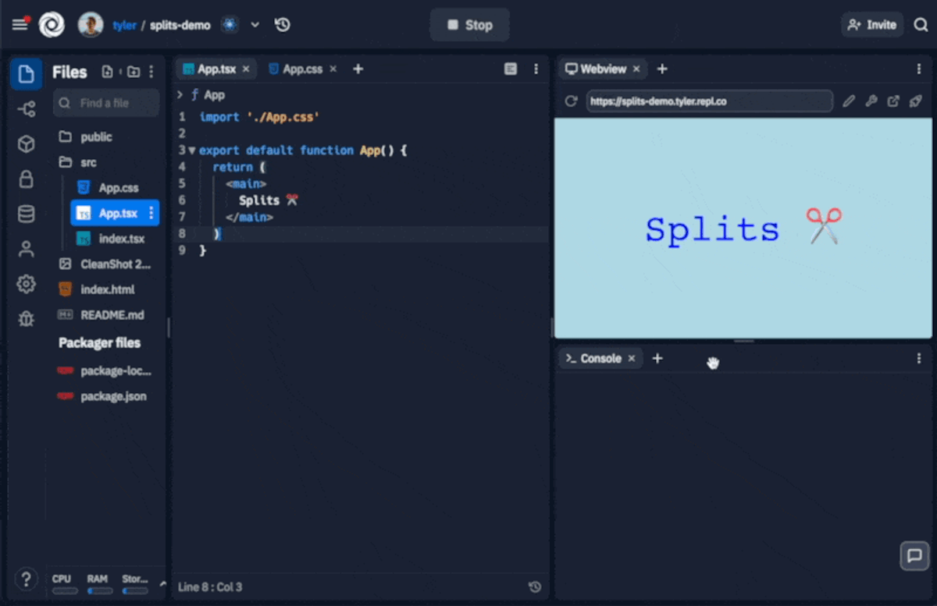Open the Database sidebar icon
937x606 pixels.
(x=26, y=214)
